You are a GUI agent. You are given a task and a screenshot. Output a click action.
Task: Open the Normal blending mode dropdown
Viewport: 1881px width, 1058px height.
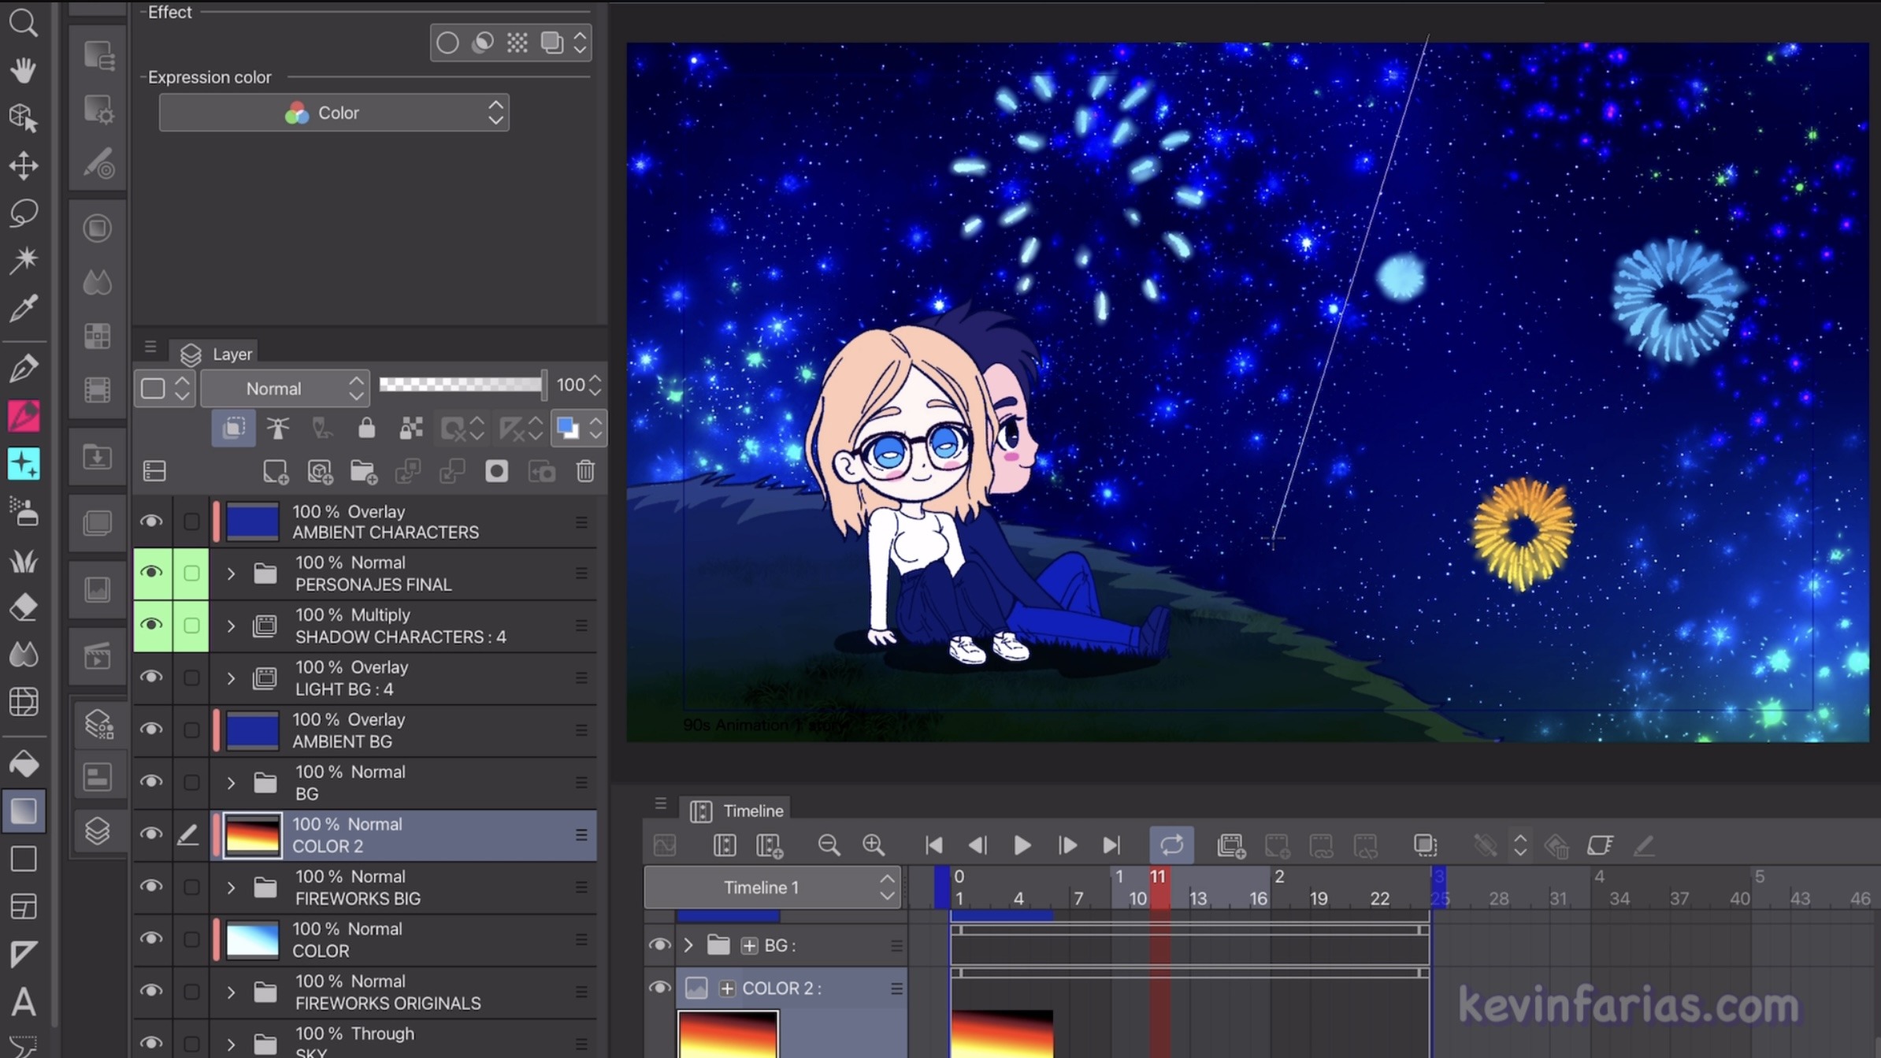pyautogui.click(x=284, y=388)
